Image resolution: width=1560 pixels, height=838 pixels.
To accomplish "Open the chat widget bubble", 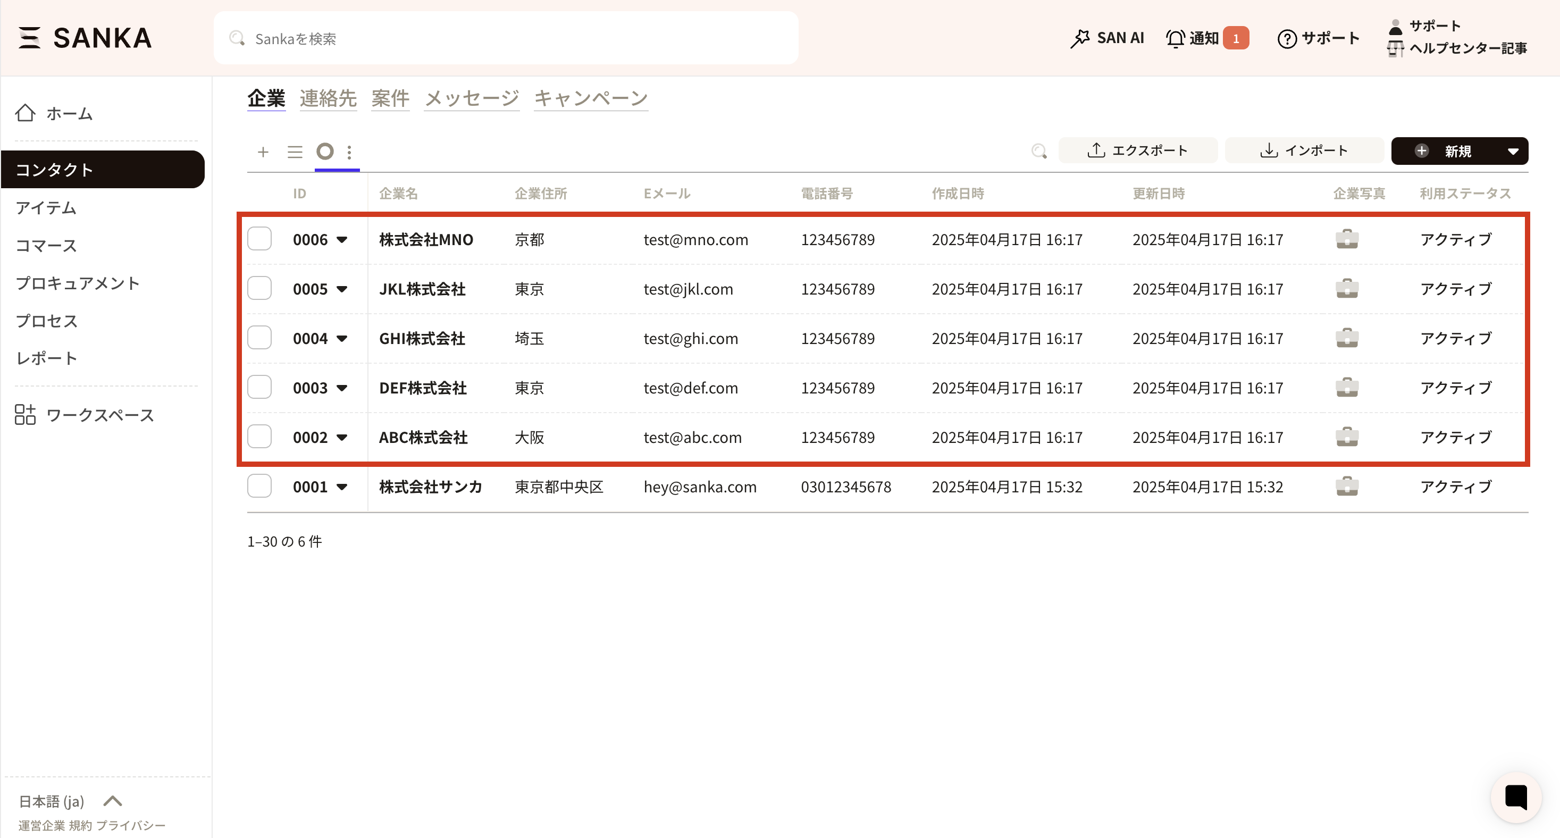I will (x=1515, y=797).
